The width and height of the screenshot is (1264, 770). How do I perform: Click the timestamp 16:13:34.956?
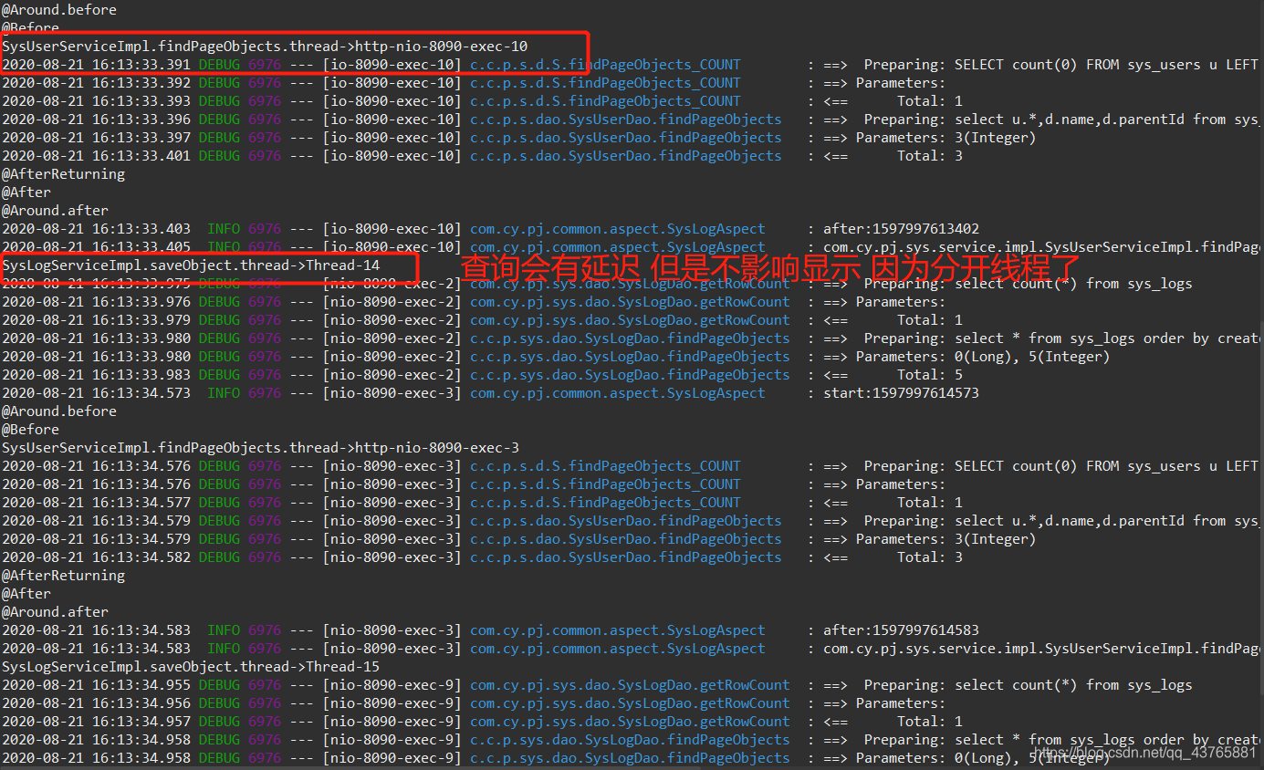(x=141, y=703)
